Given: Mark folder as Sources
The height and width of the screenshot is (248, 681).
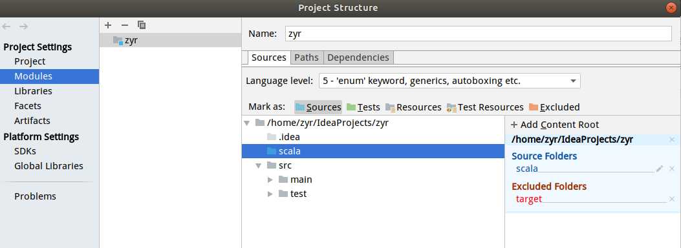Looking at the screenshot, I should tap(318, 107).
